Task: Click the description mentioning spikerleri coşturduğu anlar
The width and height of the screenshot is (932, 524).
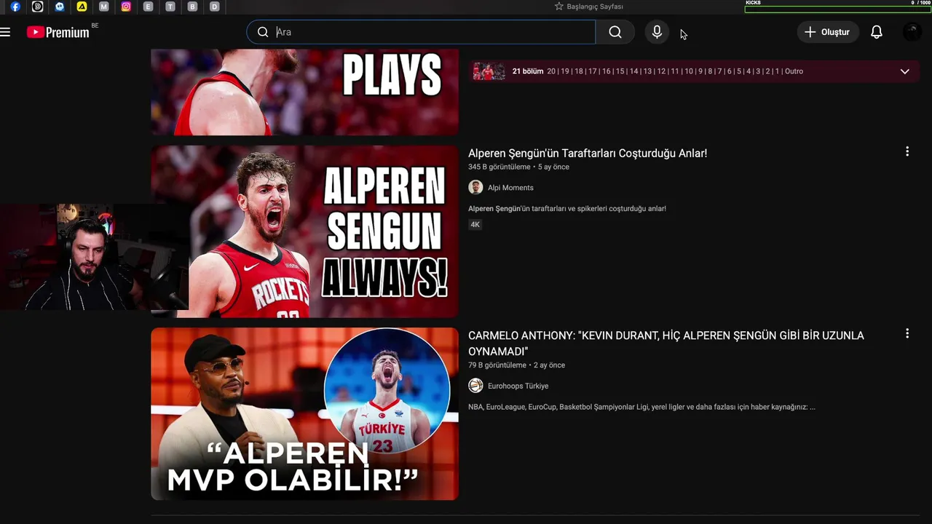Action: [x=567, y=209]
